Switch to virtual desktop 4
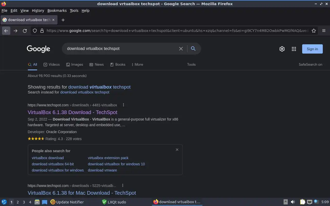Viewport: 330px width, 206px height. (x=30, y=202)
